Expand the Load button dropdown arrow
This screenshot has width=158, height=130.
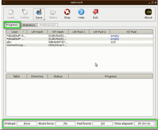click(x=16, y=19)
